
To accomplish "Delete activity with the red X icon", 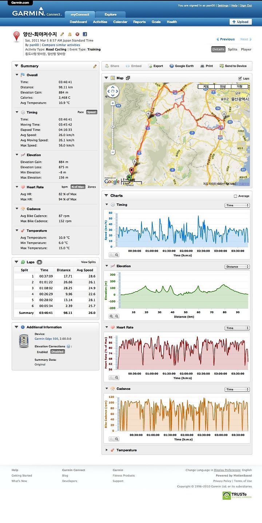I will (x=77, y=34).
